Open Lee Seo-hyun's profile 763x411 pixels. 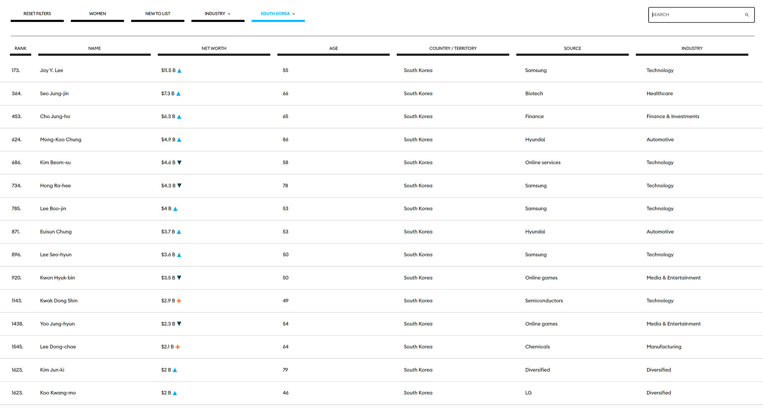pos(56,255)
